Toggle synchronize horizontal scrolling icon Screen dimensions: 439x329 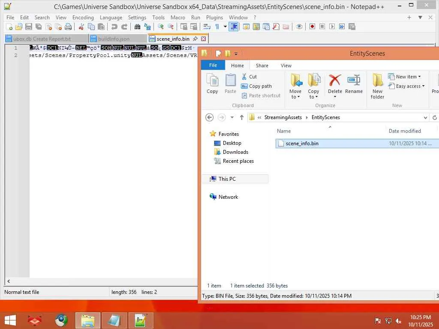[194, 27]
